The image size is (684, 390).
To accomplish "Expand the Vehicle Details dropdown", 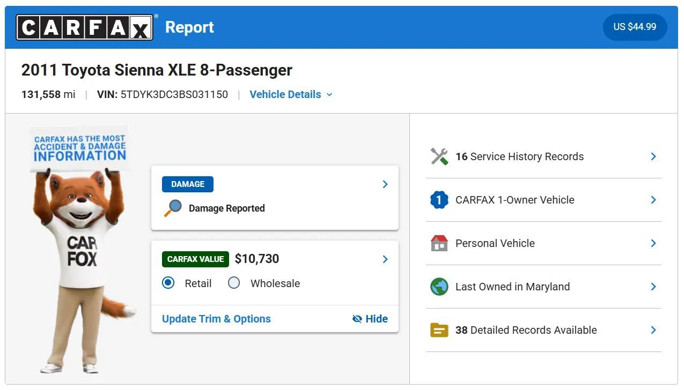I will click(x=291, y=94).
